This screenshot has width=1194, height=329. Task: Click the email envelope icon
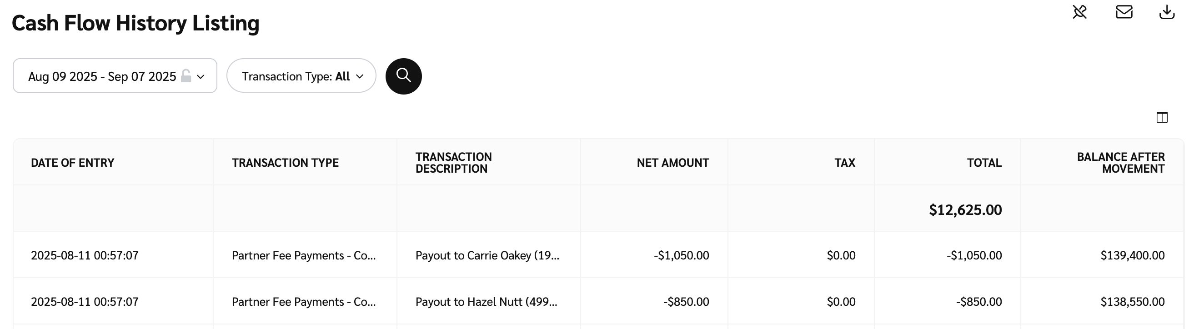(1124, 12)
